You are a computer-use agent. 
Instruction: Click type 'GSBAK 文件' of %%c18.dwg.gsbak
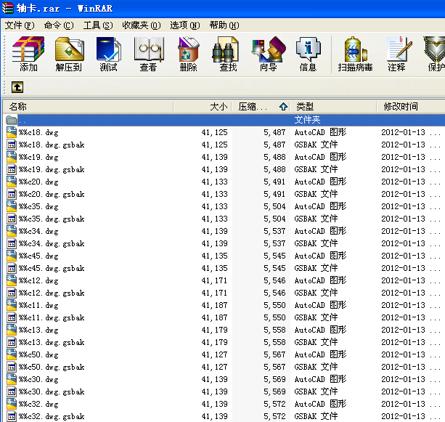(x=316, y=145)
